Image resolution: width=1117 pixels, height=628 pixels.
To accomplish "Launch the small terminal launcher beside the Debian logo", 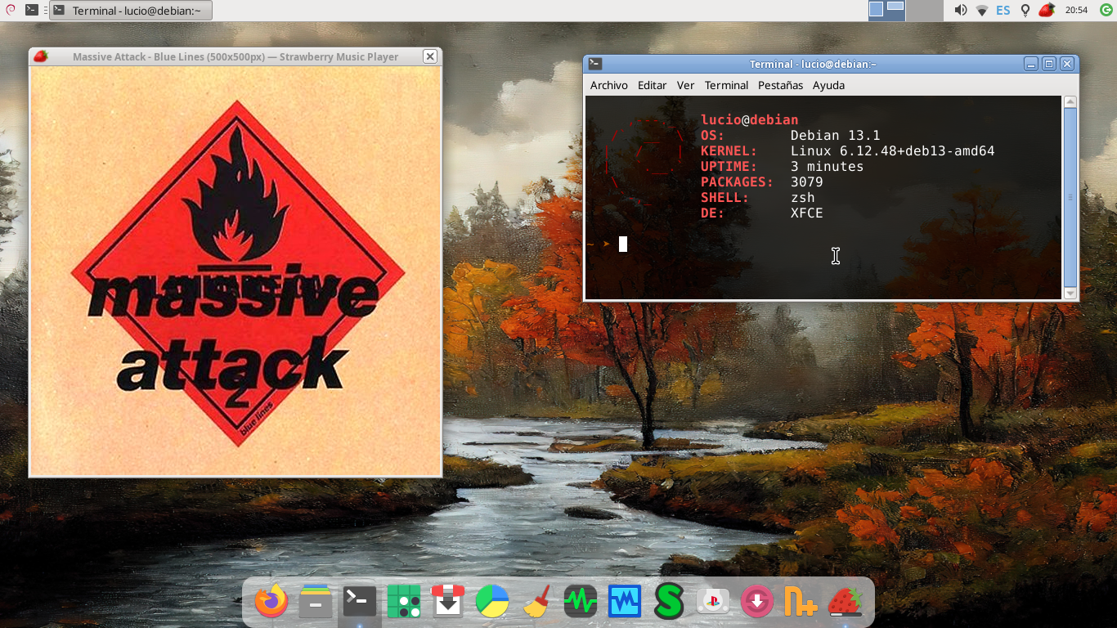I will (31, 10).
